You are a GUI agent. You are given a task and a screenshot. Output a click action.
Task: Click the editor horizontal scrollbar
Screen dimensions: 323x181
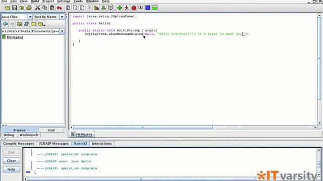[x=142, y=127]
